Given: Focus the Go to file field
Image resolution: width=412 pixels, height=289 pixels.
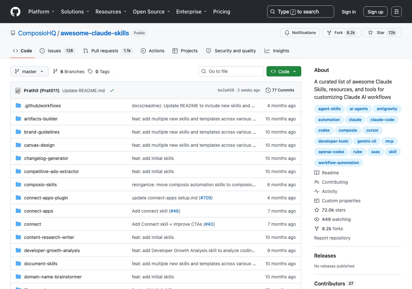Looking at the screenshot, I should [231, 71].
